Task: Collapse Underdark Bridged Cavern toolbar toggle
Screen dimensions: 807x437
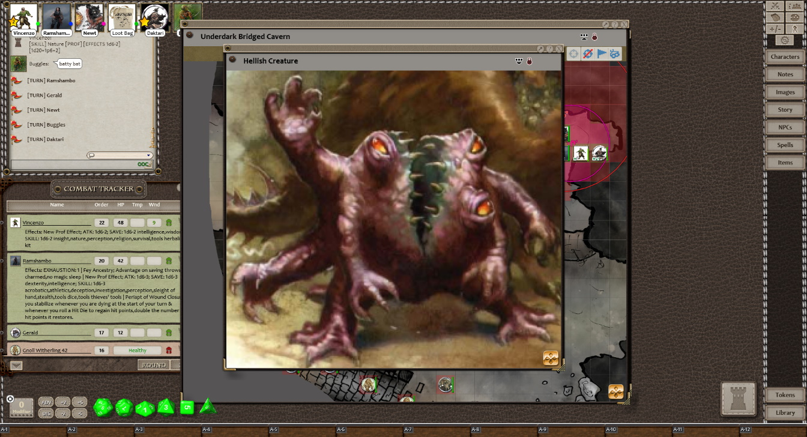Action: [584, 37]
